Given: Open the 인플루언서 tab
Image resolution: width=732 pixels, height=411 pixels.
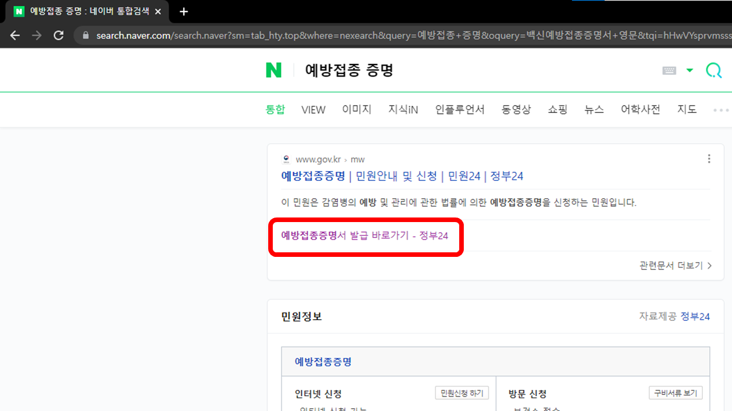Looking at the screenshot, I should click(x=460, y=110).
